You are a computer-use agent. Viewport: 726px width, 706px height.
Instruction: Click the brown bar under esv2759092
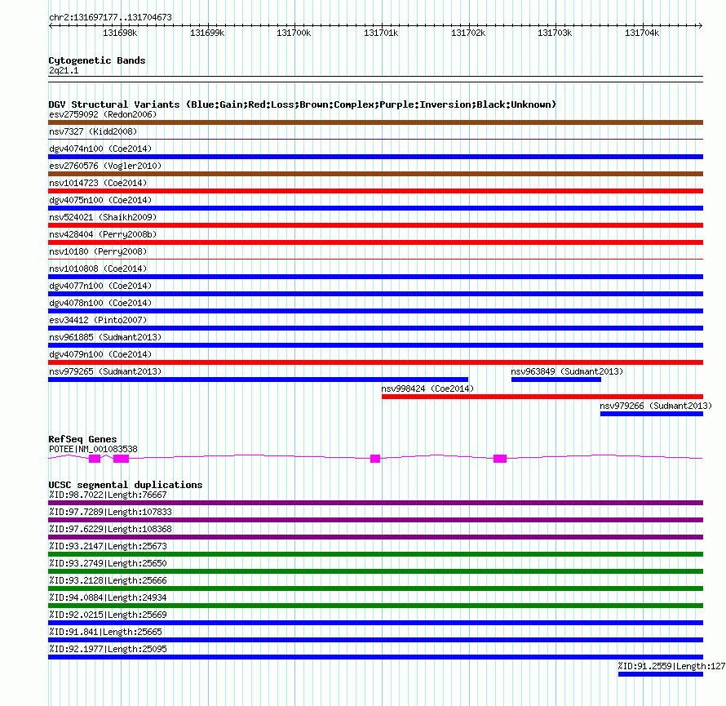pyautogui.click(x=375, y=122)
